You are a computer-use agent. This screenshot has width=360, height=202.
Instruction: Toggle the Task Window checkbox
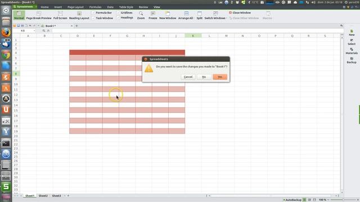(93, 18)
